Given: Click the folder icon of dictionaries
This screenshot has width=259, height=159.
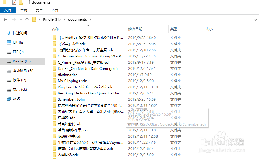Looking at the screenshot, I should pos(54,75).
